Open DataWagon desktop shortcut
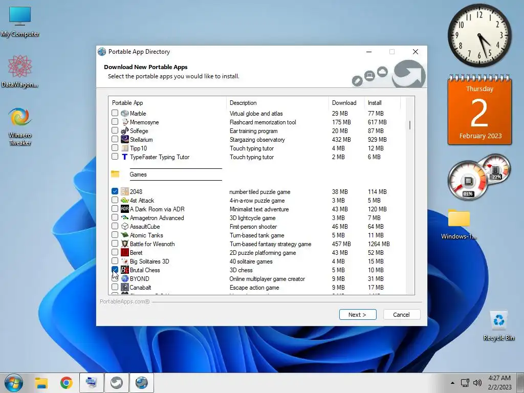This screenshot has height=393, width=524. (20, 71)
